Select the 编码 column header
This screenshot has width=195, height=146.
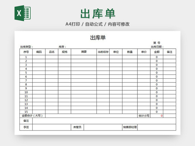pos(39,52)
